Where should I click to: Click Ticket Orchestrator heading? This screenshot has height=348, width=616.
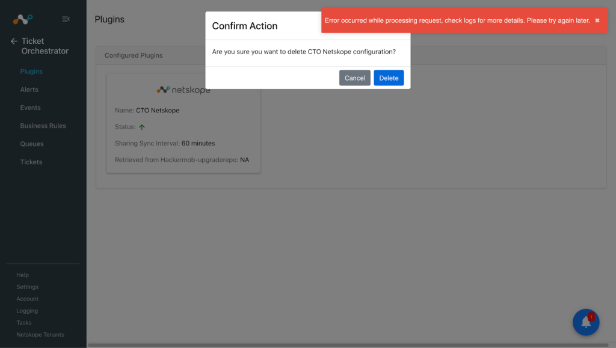(x=45, y=46)
